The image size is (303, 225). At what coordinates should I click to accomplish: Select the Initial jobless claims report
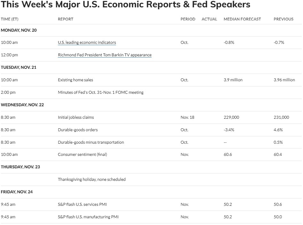tap(76, 117)
